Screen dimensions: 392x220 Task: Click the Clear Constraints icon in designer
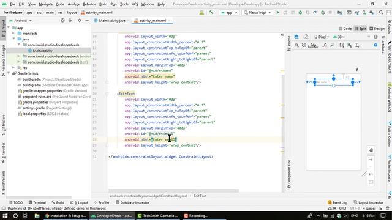[x=325, y=45]
